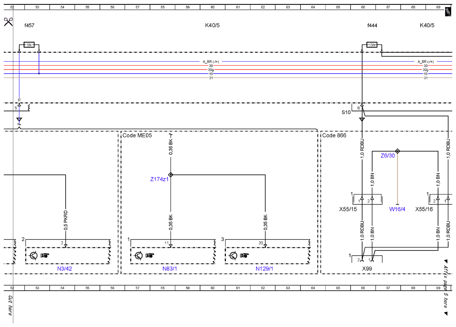Select the transistor symbol in component N83/1
The height and width of the screenshot is (327, 456).
coord(139,256)
